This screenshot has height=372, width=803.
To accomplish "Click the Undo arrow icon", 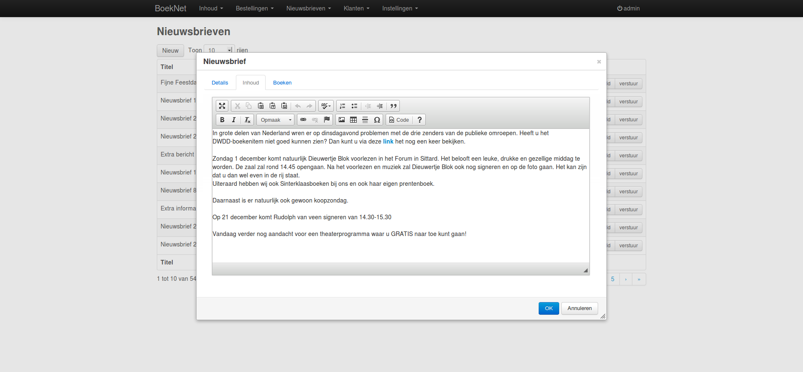I will 298,106.
